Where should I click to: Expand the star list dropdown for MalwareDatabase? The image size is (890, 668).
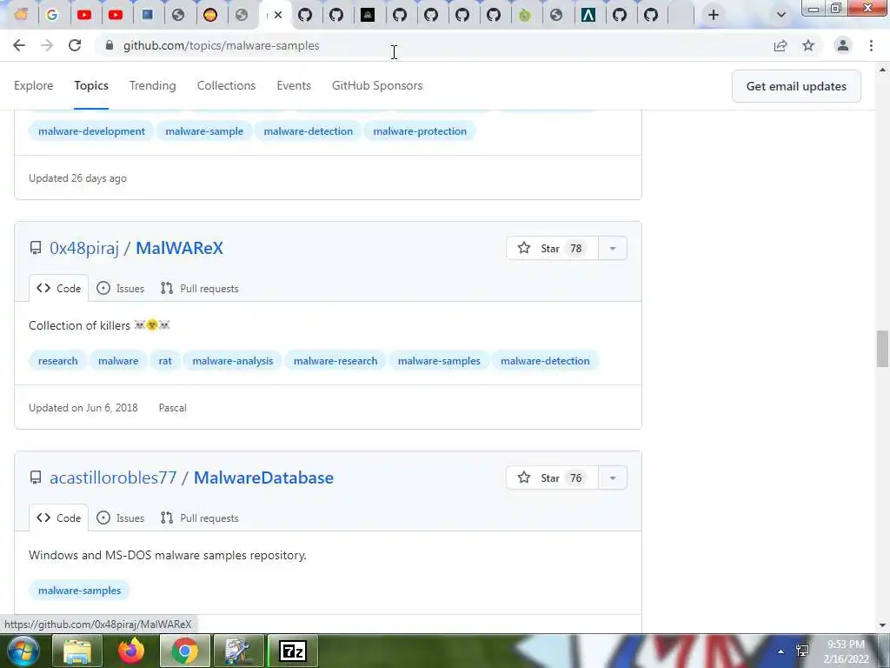[613, 478]
